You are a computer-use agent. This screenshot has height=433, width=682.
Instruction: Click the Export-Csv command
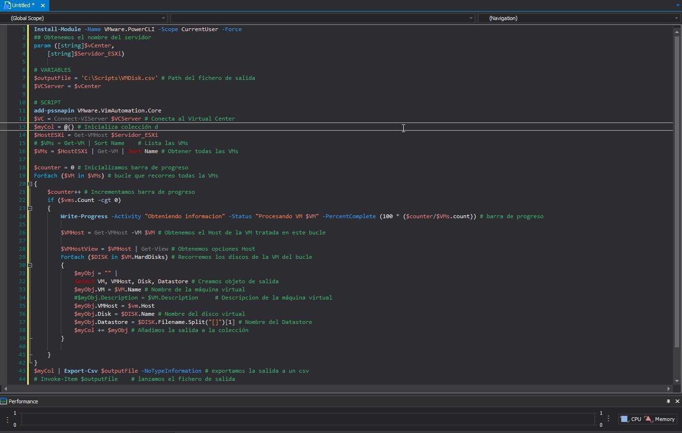point(81,371)
